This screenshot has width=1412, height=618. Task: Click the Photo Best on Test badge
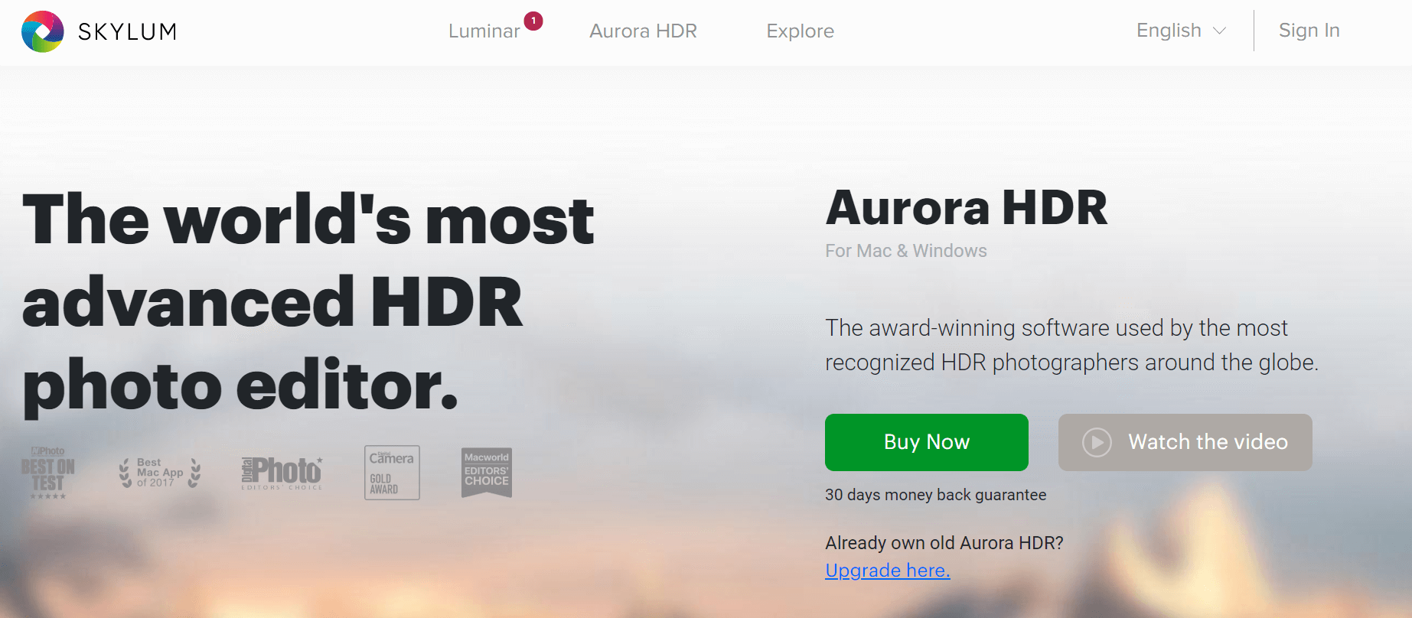click(47, 473)
